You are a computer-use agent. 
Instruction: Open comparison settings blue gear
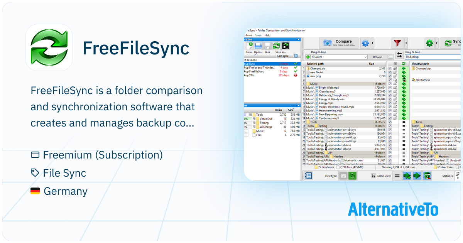pos(365,43)
